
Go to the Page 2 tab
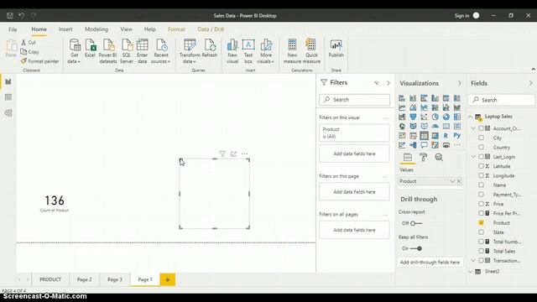[x=84, y=279]
